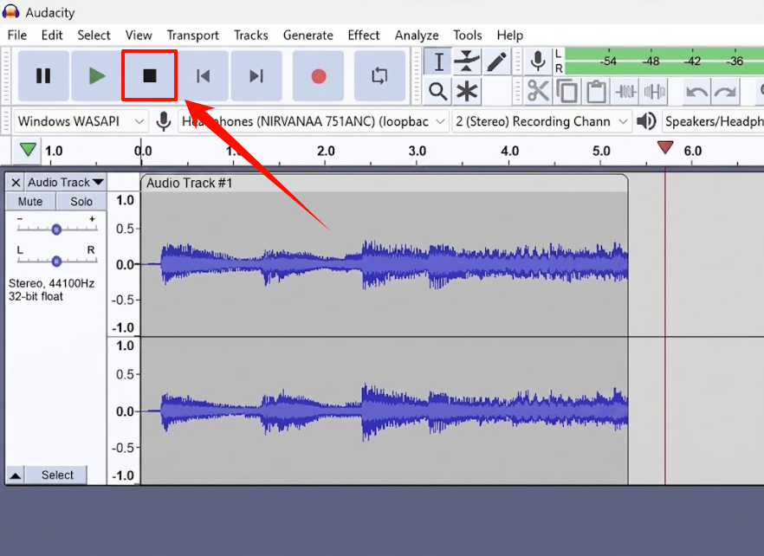Select the Draw pencil tool
Image resolution: width=764 pixels, height=556 pixels.
496,61
